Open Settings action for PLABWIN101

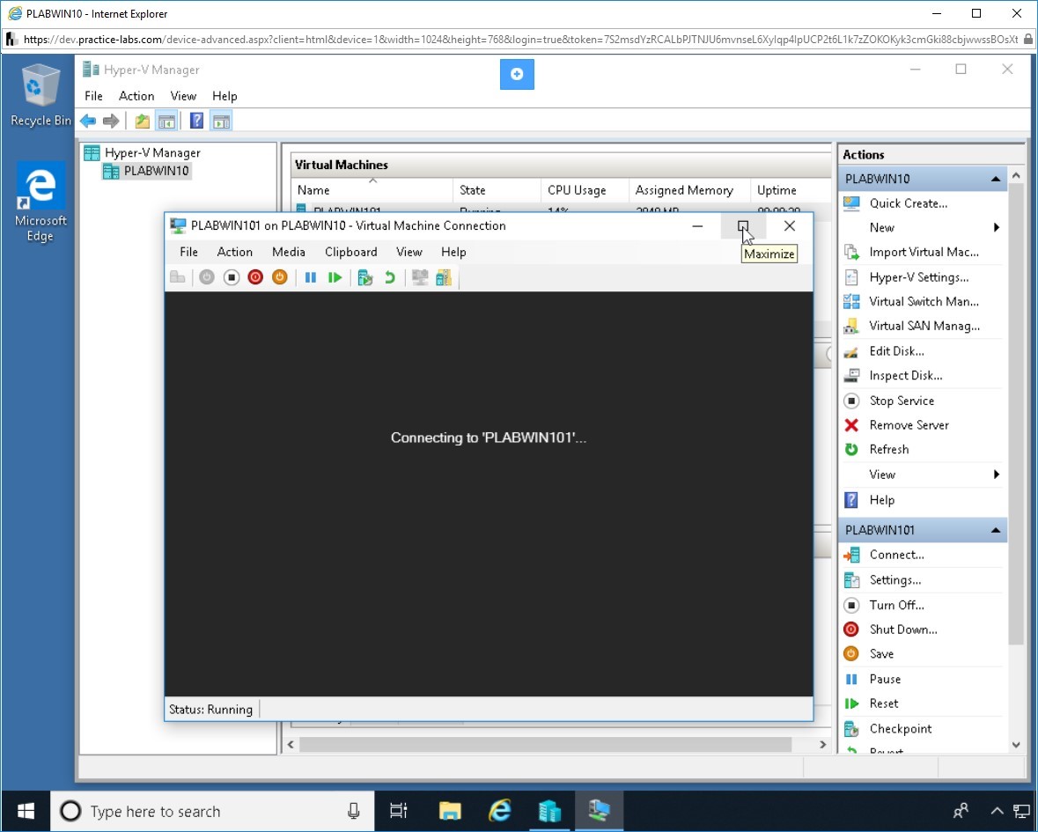click(895, 580)
